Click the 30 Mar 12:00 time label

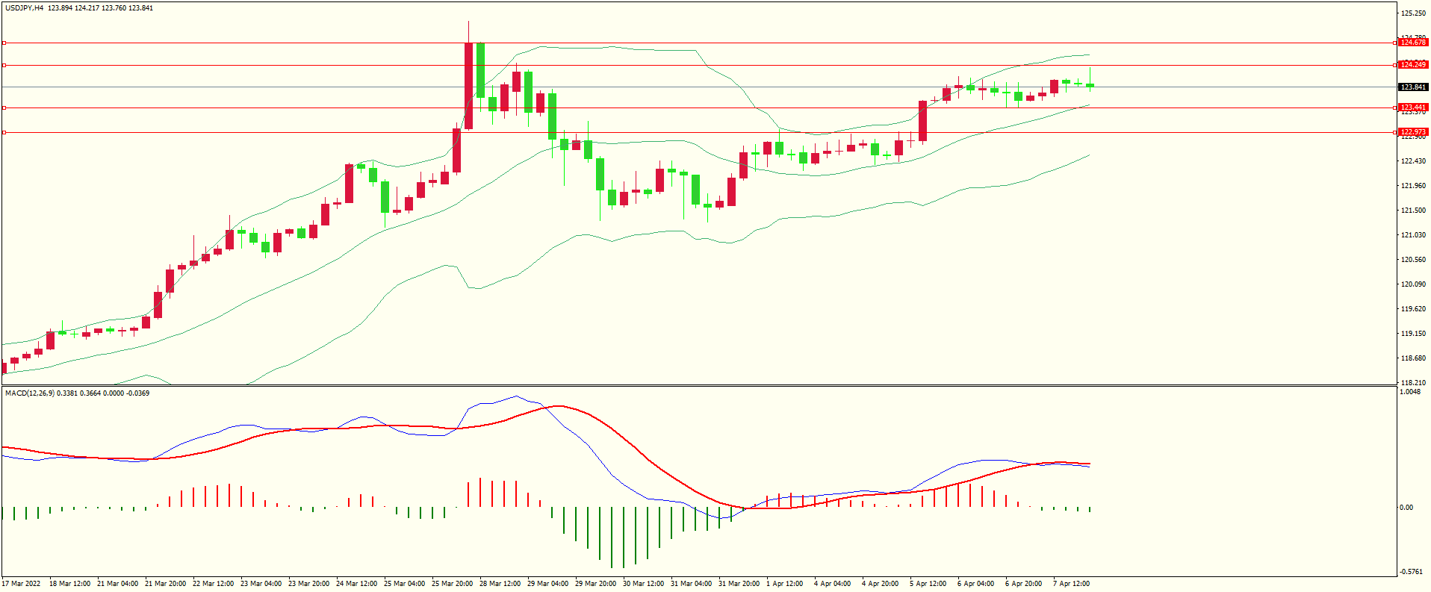[644, 584]
